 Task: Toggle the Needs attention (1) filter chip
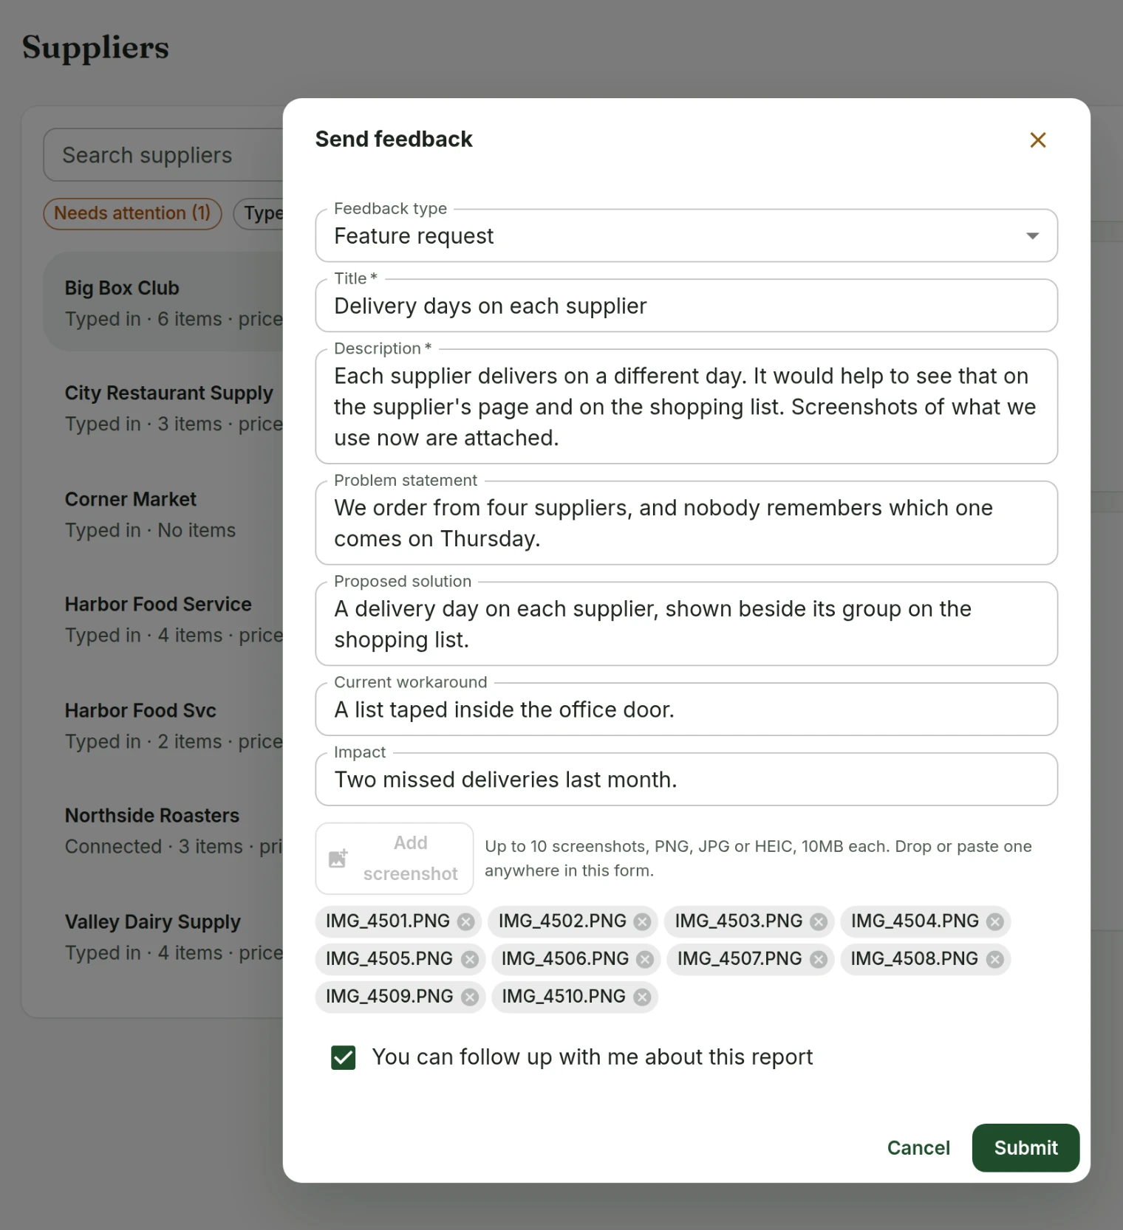[132, 213]
